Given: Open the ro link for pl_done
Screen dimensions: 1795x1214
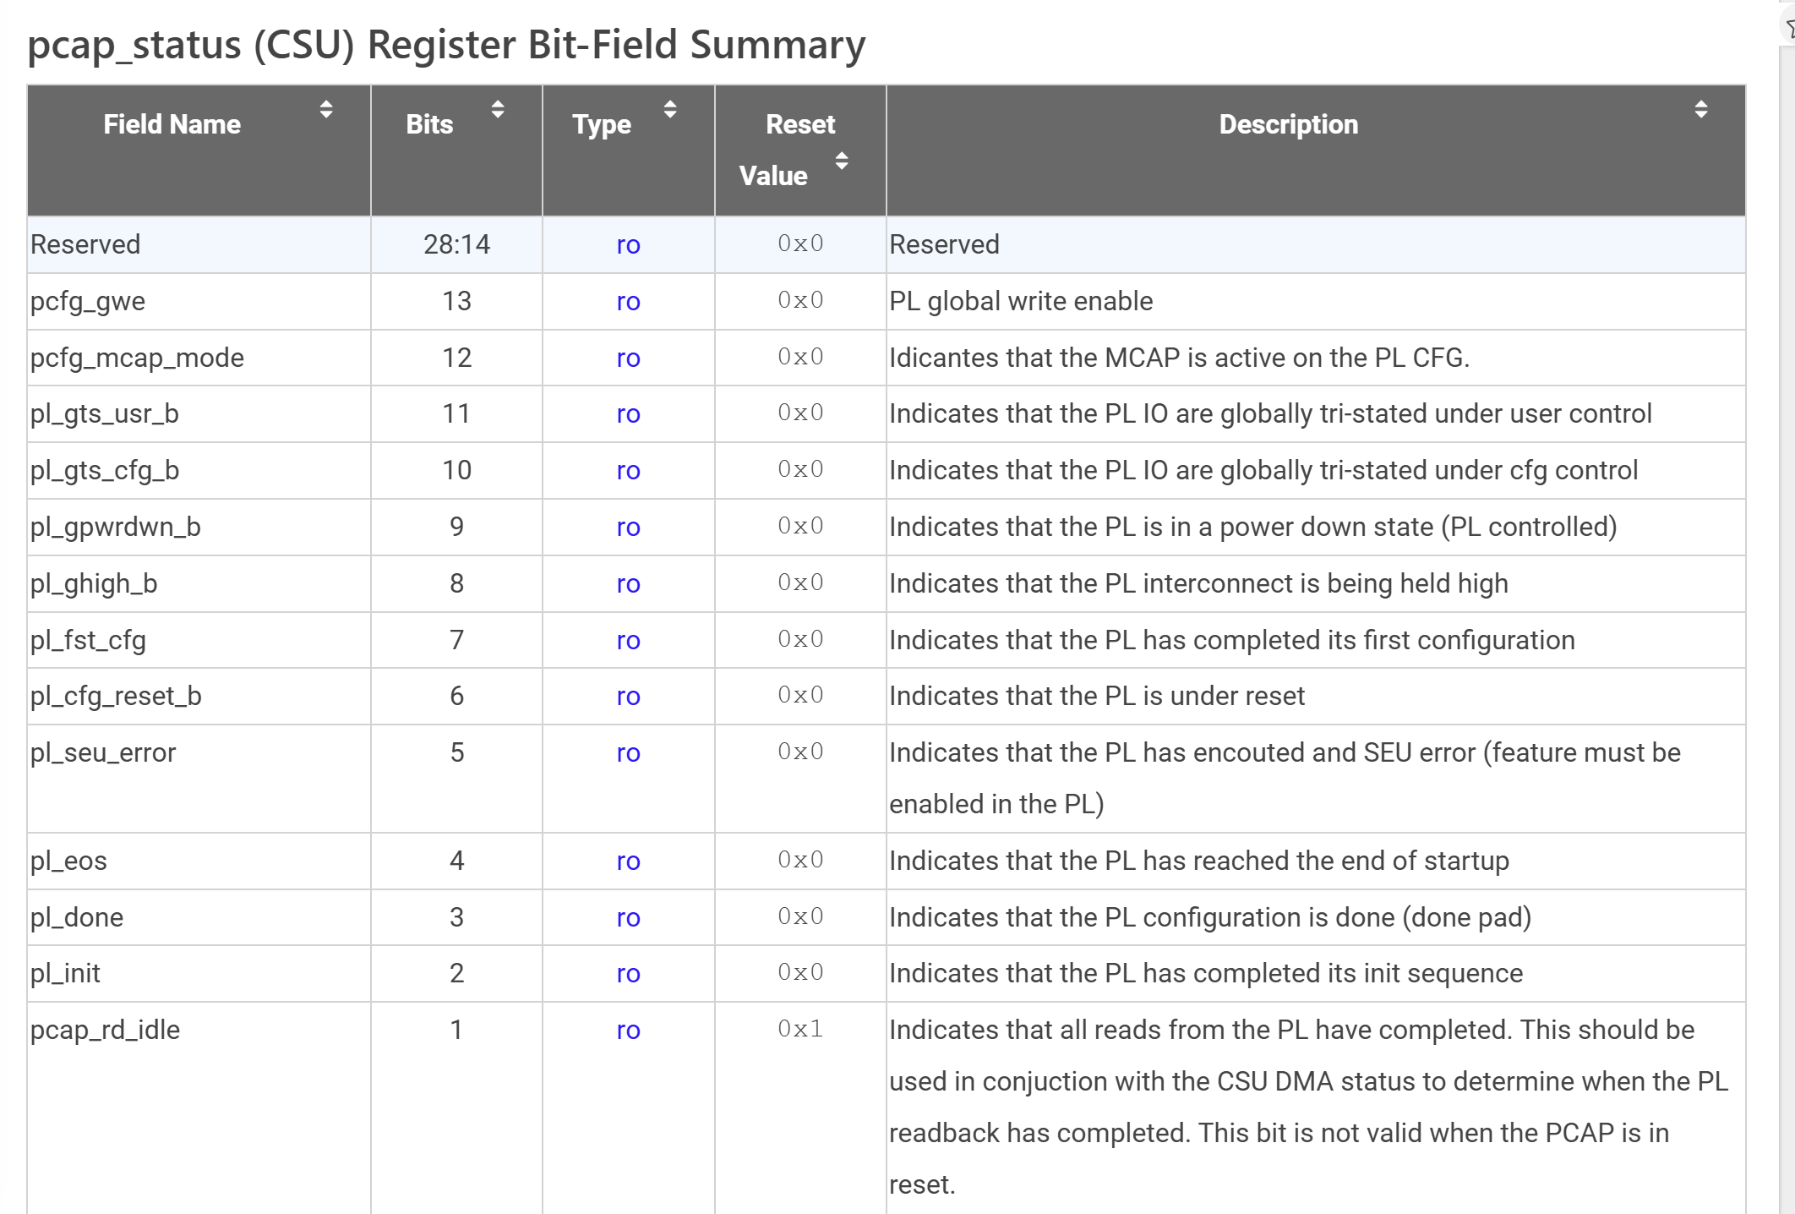Looking at the screenshot, I should (627, 916).
